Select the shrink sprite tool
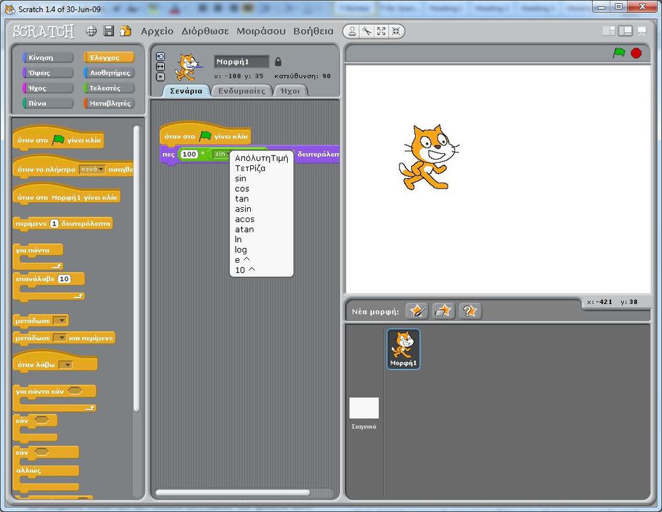The image size is (662, 512). (396, 31)
